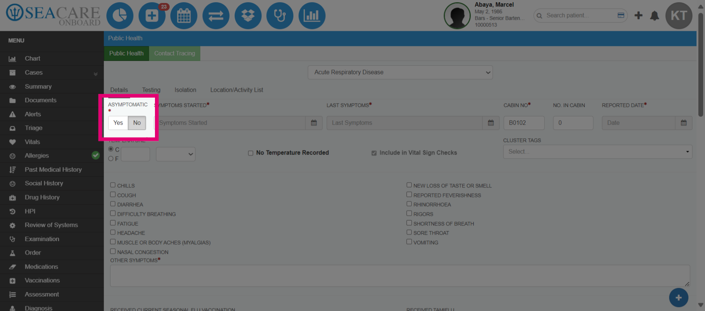Open Reported Date calendar picker icon
The height and width of the screenshot is (311, 705).
point(684,123)
